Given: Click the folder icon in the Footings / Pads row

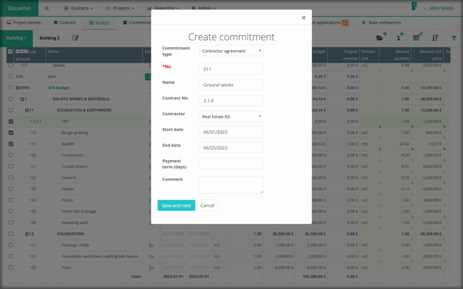Looking at the screenshot, I should (x=151, y=245).
